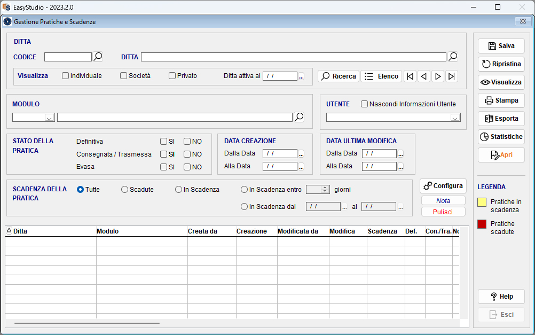Select the Scadute radio option
535x335 pixels.
[x=124, y=190]
